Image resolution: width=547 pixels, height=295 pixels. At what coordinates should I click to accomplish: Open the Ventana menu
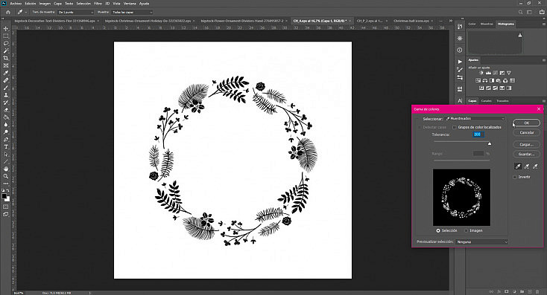pos(130,4)
